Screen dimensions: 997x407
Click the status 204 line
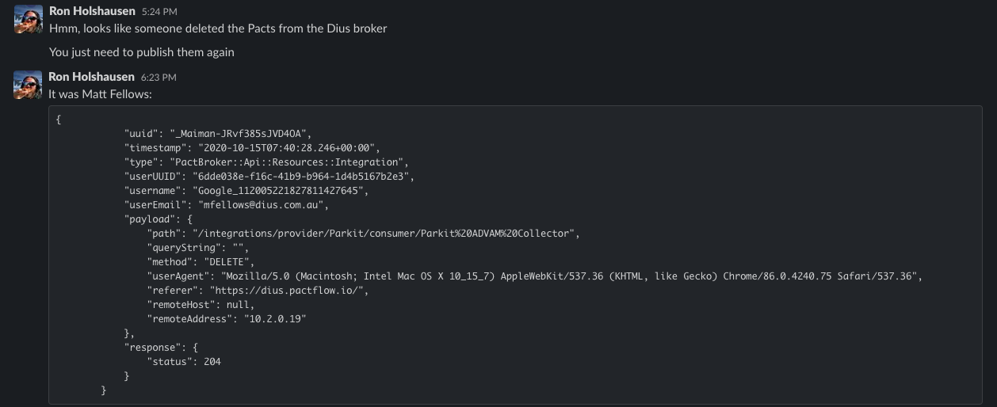click(x=184, y=362)
